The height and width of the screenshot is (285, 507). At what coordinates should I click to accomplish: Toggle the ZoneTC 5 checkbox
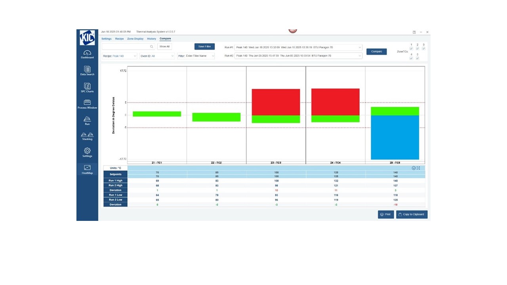click(417, 58)
